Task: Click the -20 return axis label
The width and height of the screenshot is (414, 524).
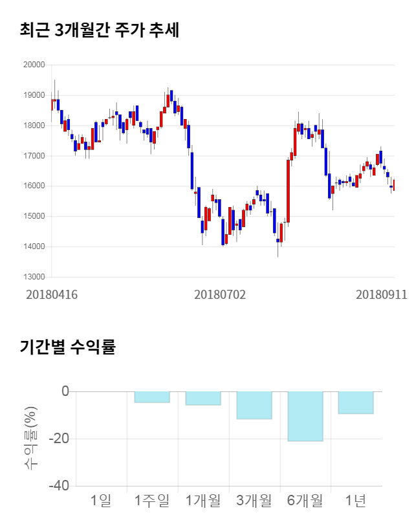Action: pyautogui.click(x=60, y=439)
